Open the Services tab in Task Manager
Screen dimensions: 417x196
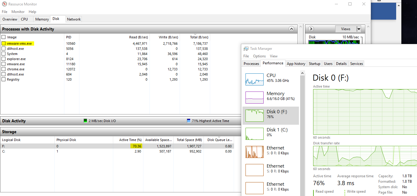click(x=356, y=64)
